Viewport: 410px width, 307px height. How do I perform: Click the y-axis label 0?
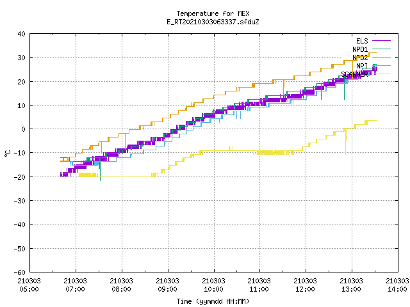click(x=24, y=129)
